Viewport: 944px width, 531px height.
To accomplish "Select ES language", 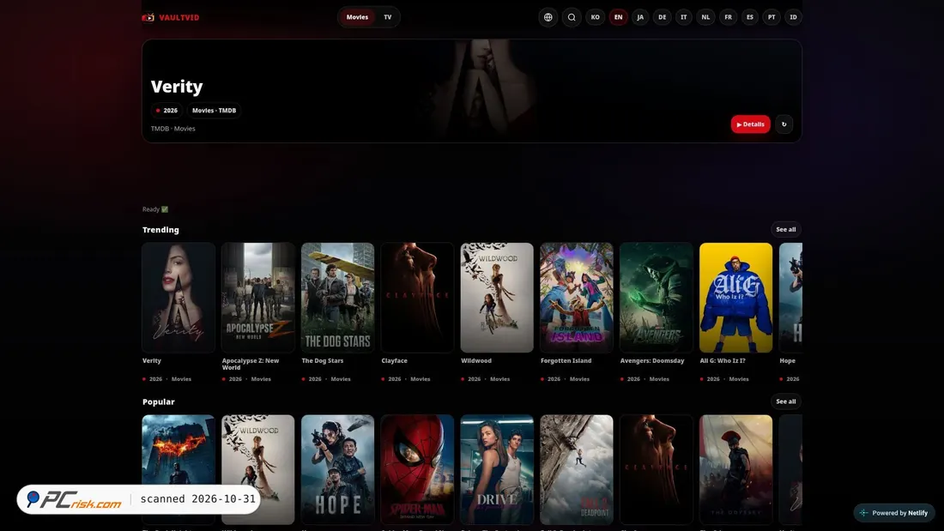I will (749, 17).
